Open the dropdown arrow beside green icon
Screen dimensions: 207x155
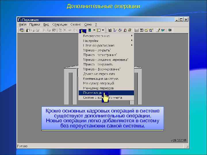[x=94, y=30]
